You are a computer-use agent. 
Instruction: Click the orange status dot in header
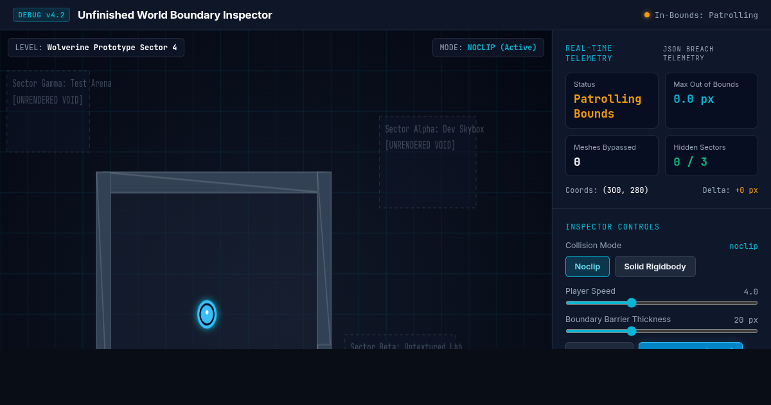pyautogui.click(x=647, y=15)
